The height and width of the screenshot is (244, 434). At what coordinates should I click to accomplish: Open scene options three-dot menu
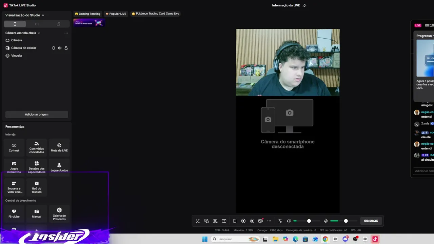tap(66, 33)
